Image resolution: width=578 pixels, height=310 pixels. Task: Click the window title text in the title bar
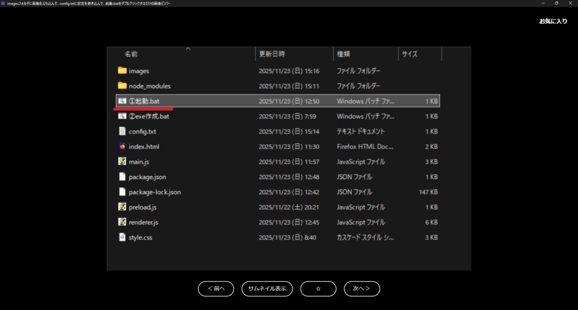(x=89, y=3)
